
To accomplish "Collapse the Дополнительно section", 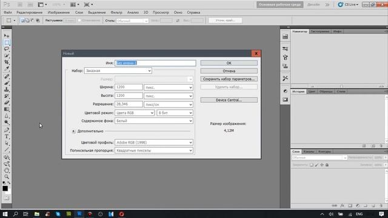I will click(73, 131).
